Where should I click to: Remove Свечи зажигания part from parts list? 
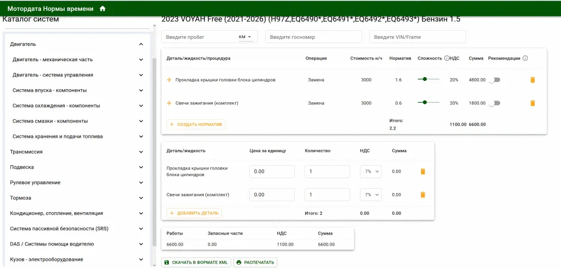[x=422, y=195]
